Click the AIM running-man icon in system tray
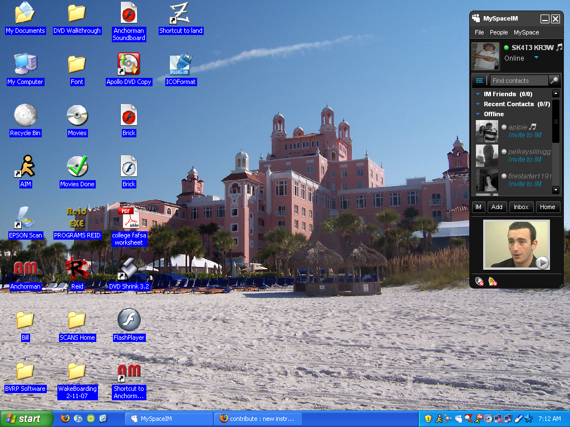Screen dimensions: 570x427 coord(439,419)
